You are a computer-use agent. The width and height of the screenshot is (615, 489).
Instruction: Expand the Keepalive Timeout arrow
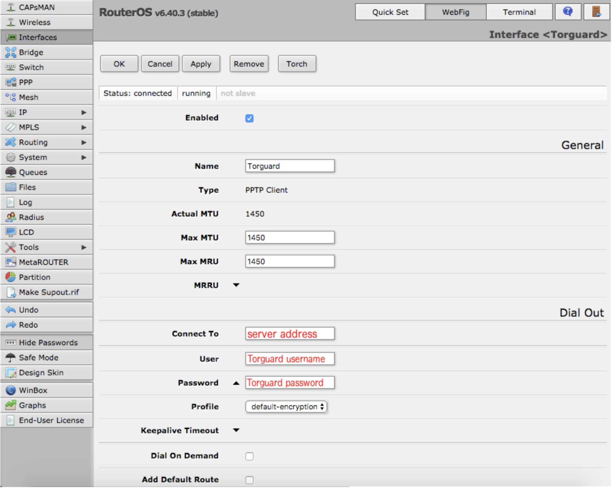236,430
